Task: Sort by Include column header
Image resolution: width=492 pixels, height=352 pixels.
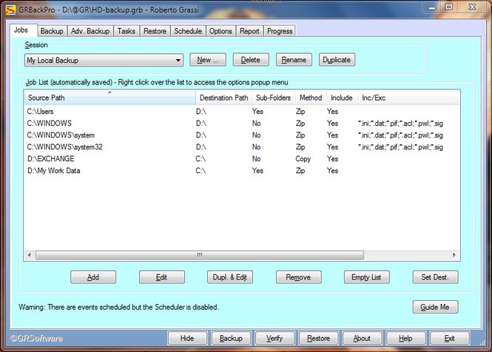Action: pyautogui.click(x=342, y=98)
